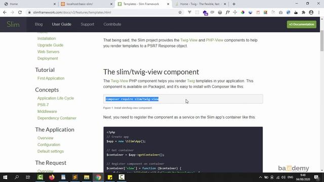
Task: Launch Firefox from the taskbar
Action: click(x=52, y=177)
